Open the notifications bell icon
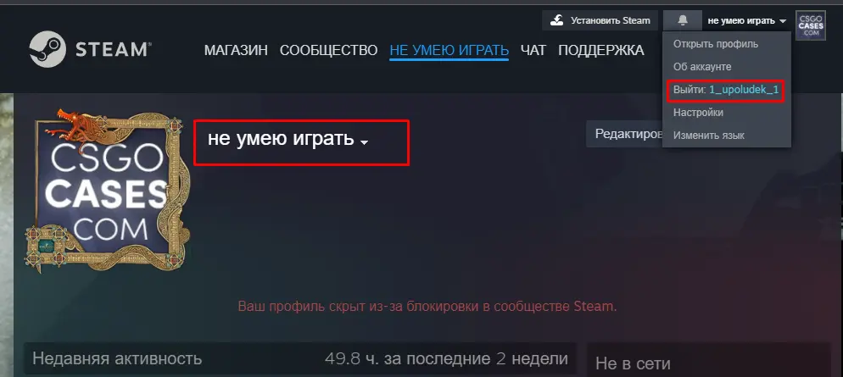Screen dimensions: 843x377 (682, 20)
